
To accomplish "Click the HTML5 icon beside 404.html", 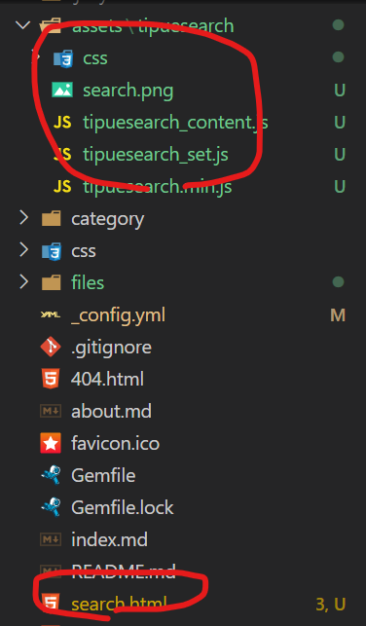I will pyautogui.click(x=51, y=380).
